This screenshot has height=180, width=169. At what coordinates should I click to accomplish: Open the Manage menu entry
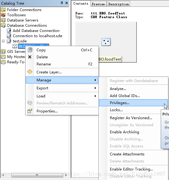[62, 80]
